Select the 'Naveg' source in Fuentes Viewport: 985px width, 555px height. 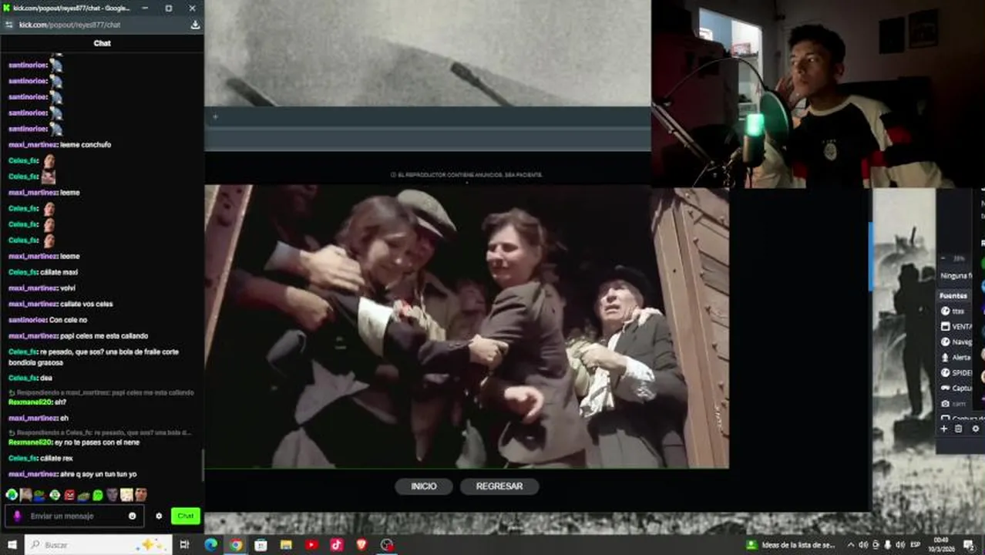956,341
